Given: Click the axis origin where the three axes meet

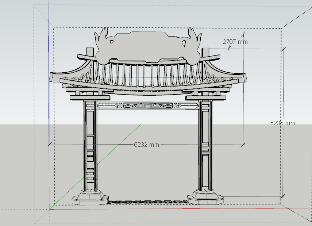Looking at the screenshot, I should point(49,209).
